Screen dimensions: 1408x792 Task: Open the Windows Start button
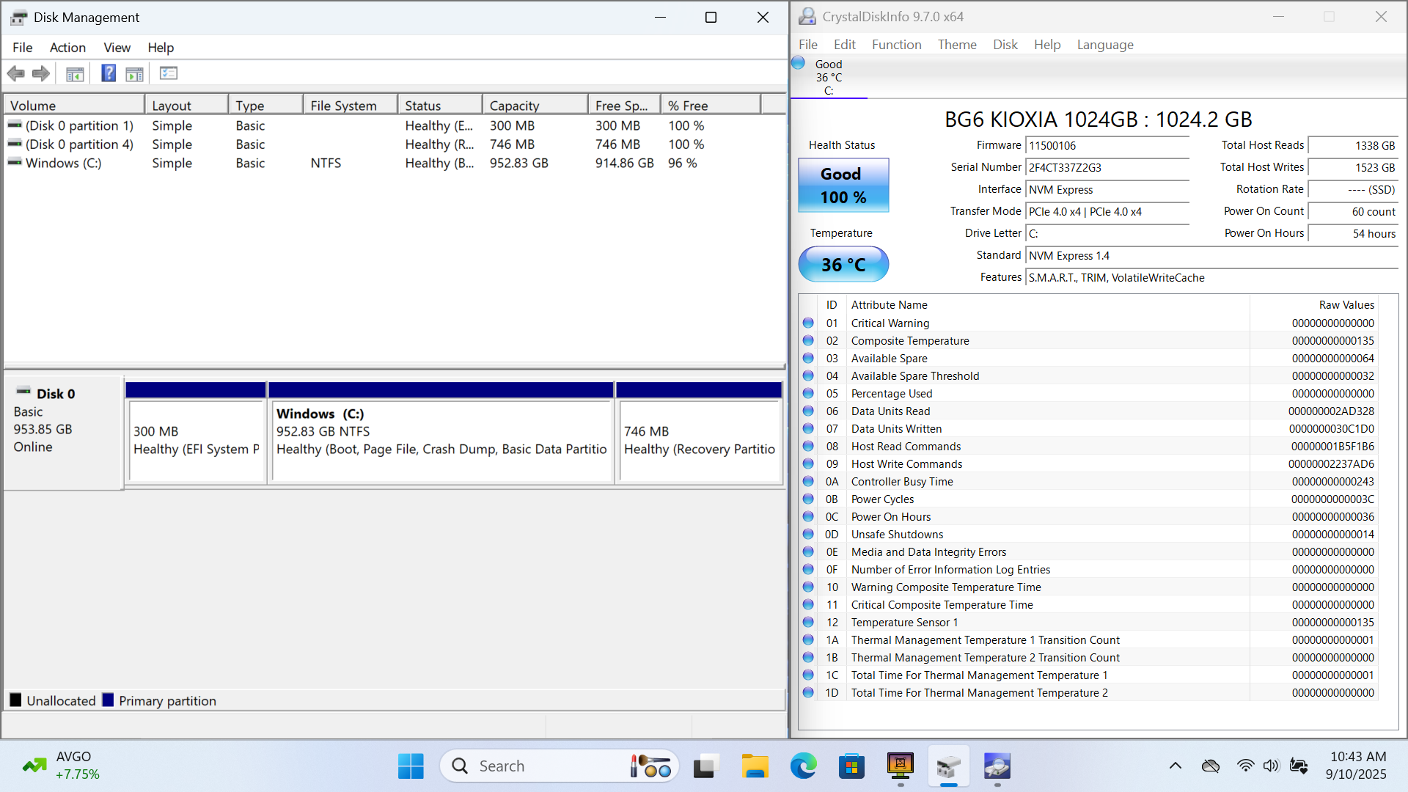click(x=411, y=766)
